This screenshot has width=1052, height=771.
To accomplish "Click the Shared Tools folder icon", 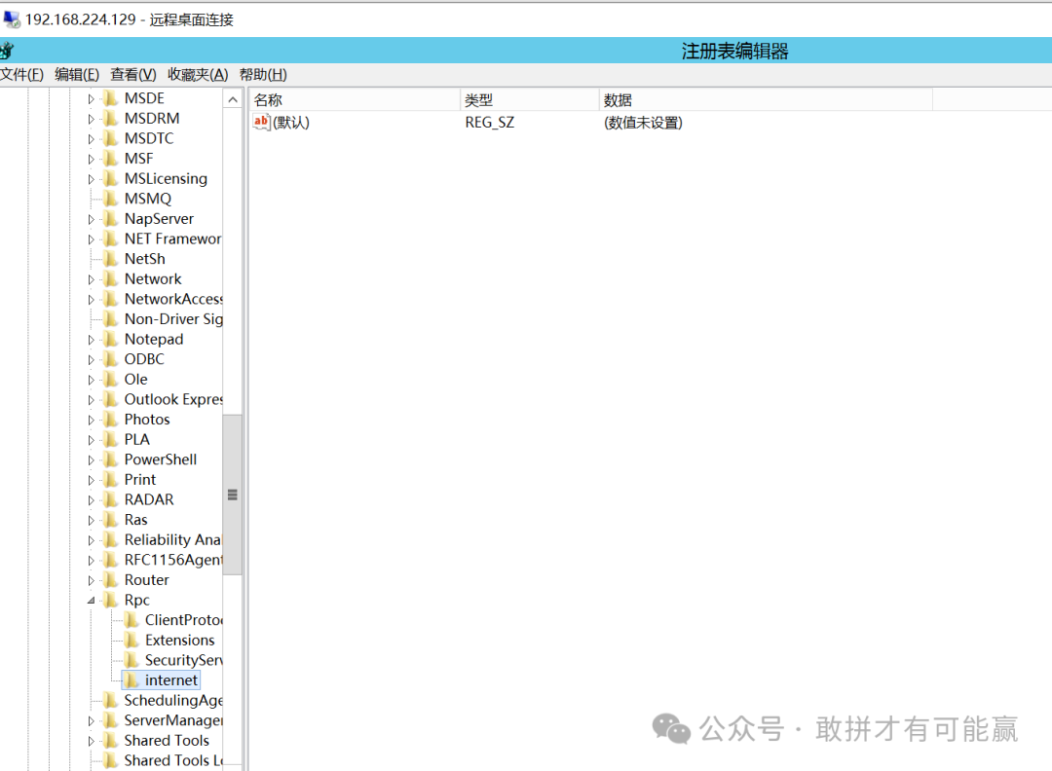I will point(111,741).
